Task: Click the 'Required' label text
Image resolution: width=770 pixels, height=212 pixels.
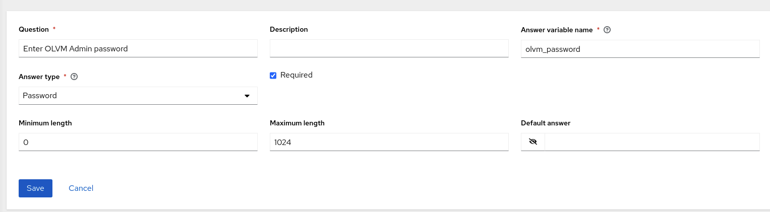Action: (297, 75)
